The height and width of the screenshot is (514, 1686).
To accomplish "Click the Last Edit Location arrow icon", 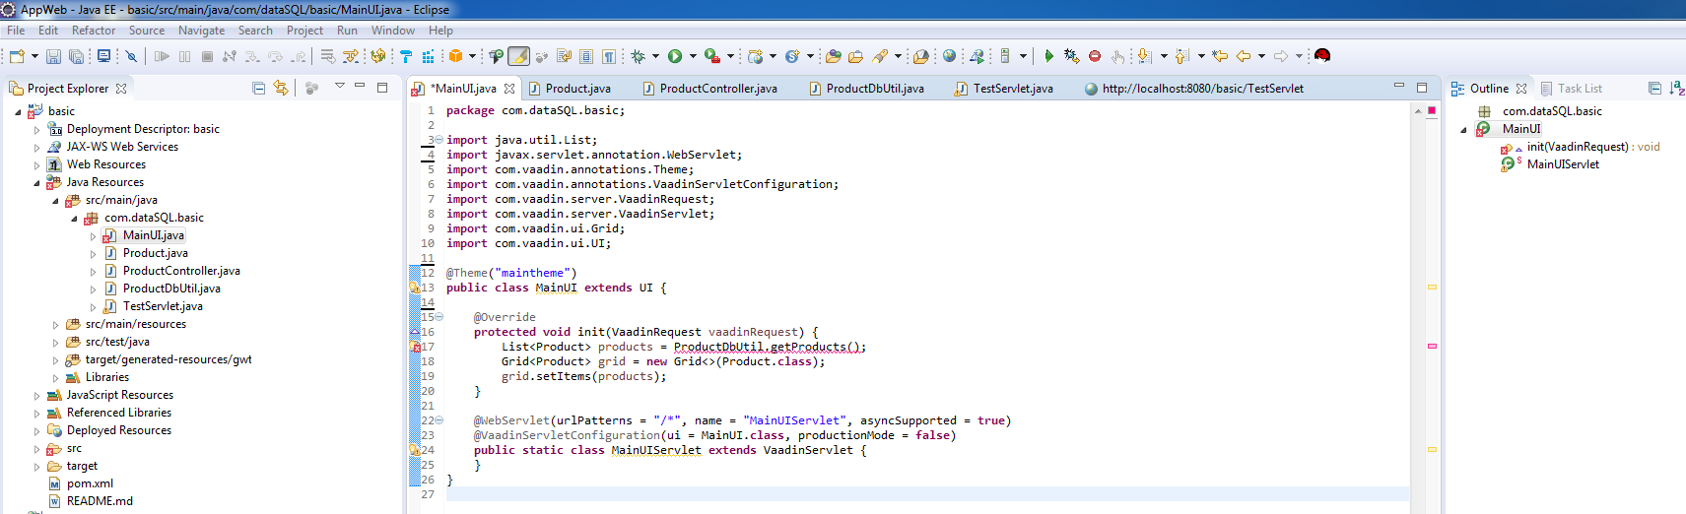I will (x=1220, y=57).
